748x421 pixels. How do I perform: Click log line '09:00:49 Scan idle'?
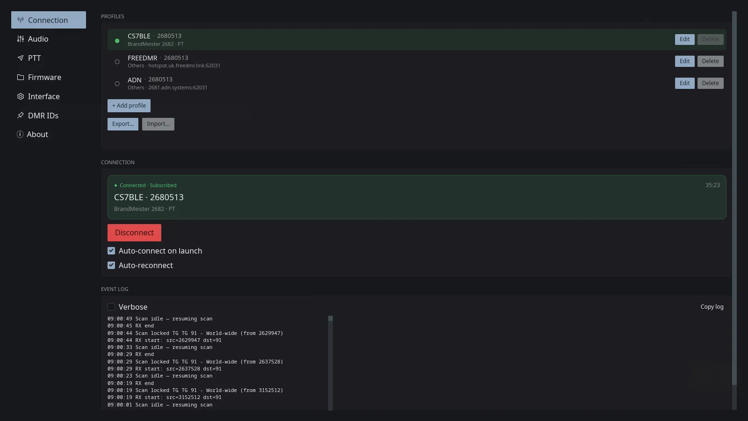160,319
